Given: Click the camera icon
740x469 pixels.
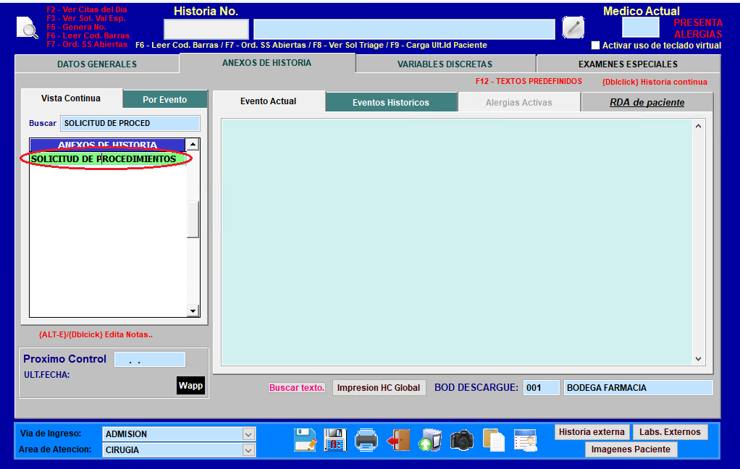Looking at the screenshot, I should (x=461, y=440).
